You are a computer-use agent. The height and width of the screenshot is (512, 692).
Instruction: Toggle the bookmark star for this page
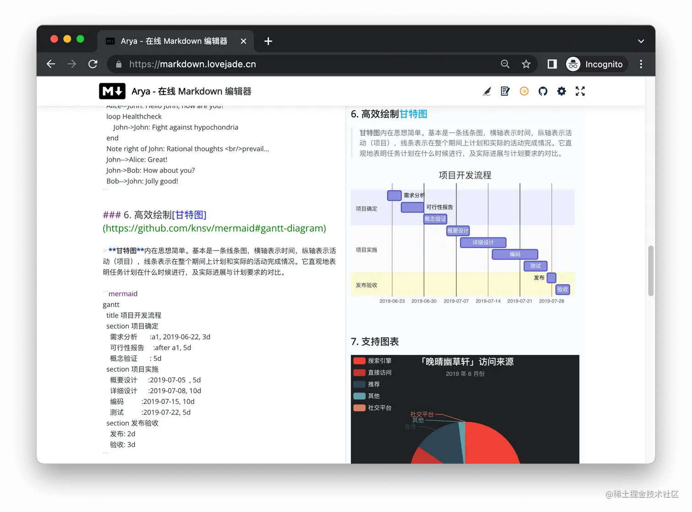526,64
